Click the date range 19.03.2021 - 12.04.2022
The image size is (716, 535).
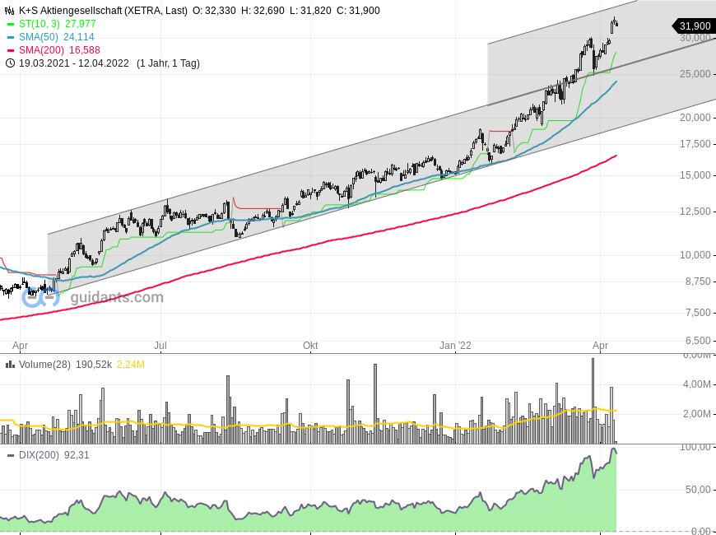click(x=74, y=63)
